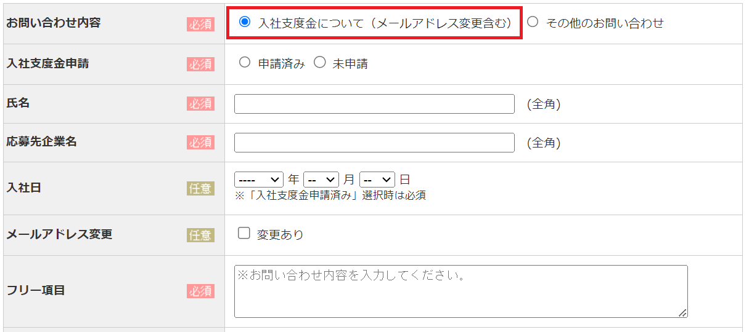Screen dimensions: 749x332
Task: Select the 入社支度金について radio option
Action: point(245,22)
